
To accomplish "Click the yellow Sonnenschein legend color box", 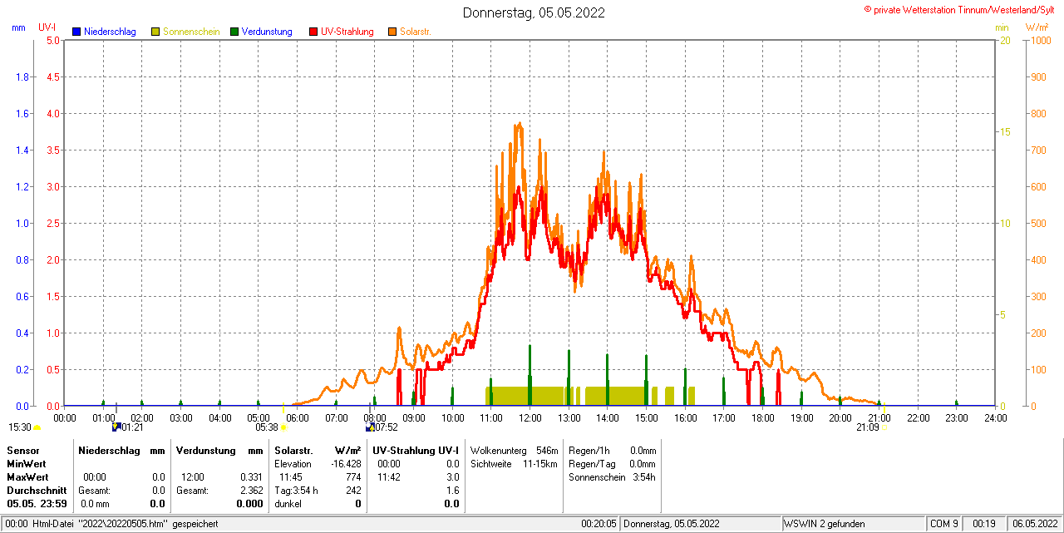I will point(155,32).
